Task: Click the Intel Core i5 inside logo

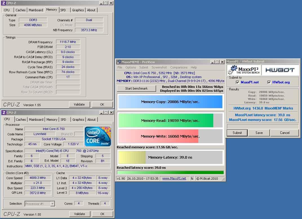Action: [98, 136]
